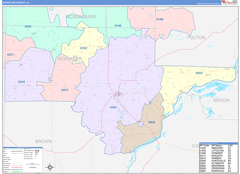Click the compass rose north arrow
The width and height of the screenshot is (240, 174).
(50, 167)
